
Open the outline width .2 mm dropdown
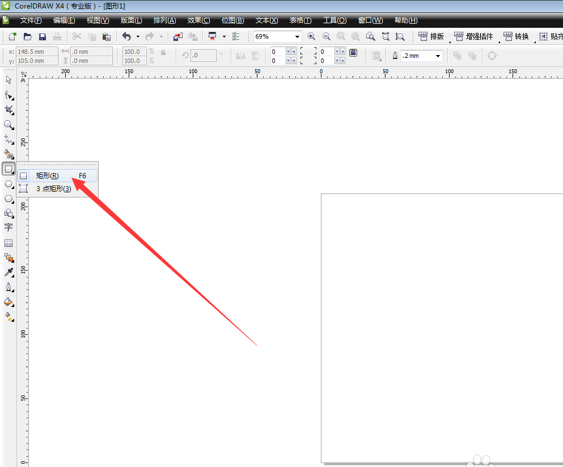(x=438, y=56)
